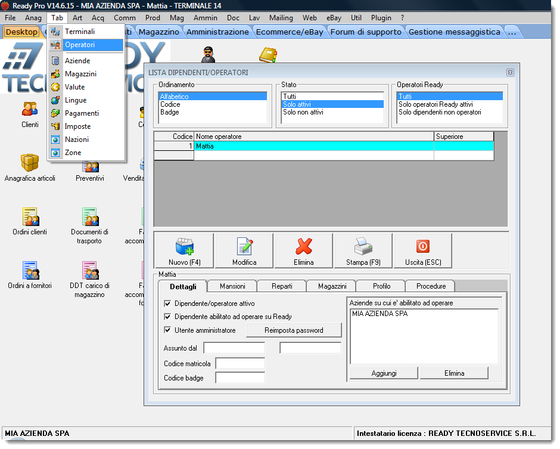Screen dimensions: 560x449
Task: Click the Assunto dal date field
Action: tap(234, 348)
